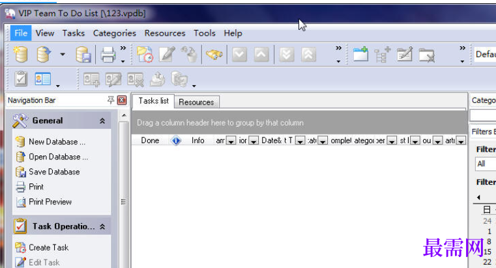
Task: Click the Edit Category toolbar icon
Action: click(x=405, y=54)
